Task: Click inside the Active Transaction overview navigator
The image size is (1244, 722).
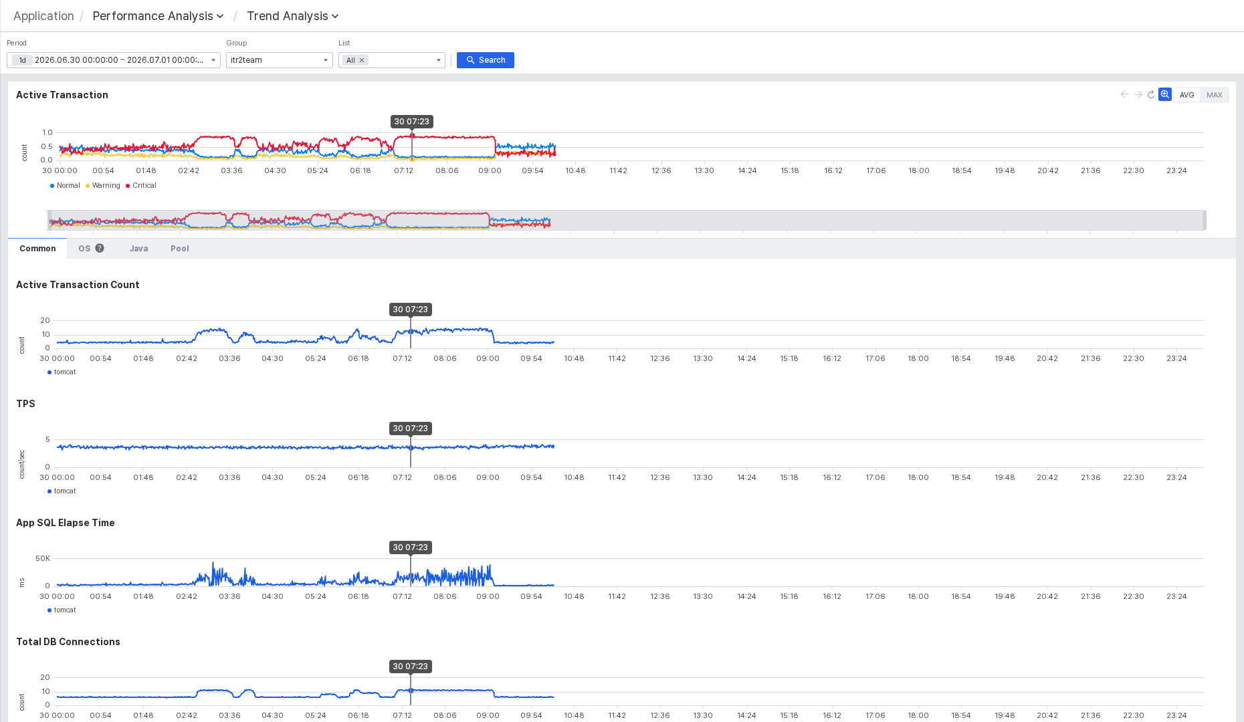Action: click(x=627, y=220)
